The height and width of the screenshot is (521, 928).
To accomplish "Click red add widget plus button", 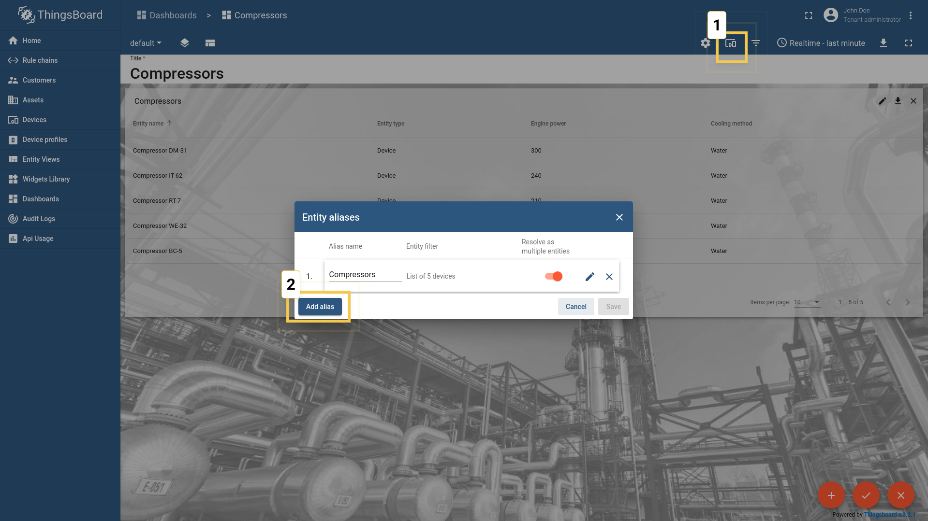I will coord(831,495).
